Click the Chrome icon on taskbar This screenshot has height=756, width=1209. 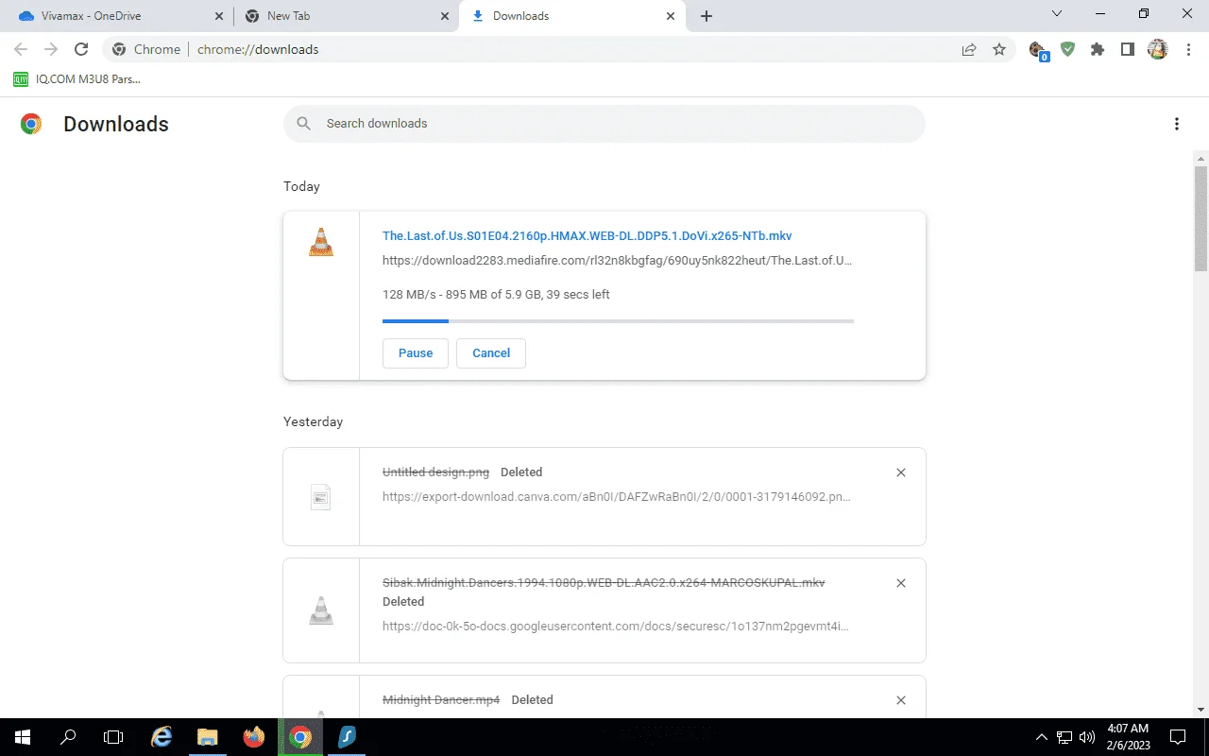(x=300, y=737)
